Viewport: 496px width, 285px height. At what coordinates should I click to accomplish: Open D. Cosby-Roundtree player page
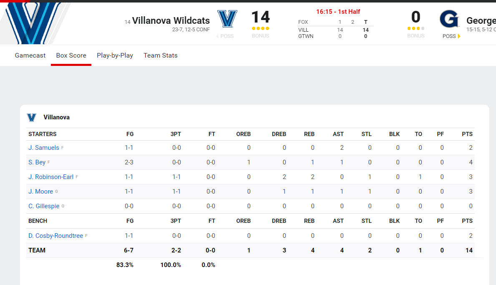coord(55,236)
